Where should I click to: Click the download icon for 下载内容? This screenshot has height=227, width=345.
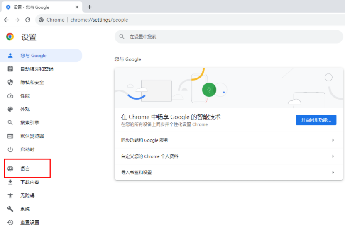point(10,182)
